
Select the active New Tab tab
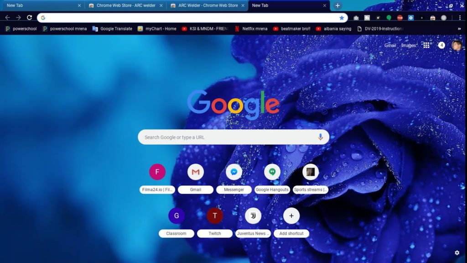[x=288, y=5]
